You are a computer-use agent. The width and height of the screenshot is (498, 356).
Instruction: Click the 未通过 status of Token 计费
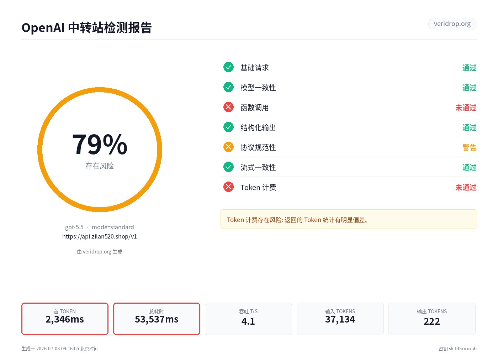point(466,187)
